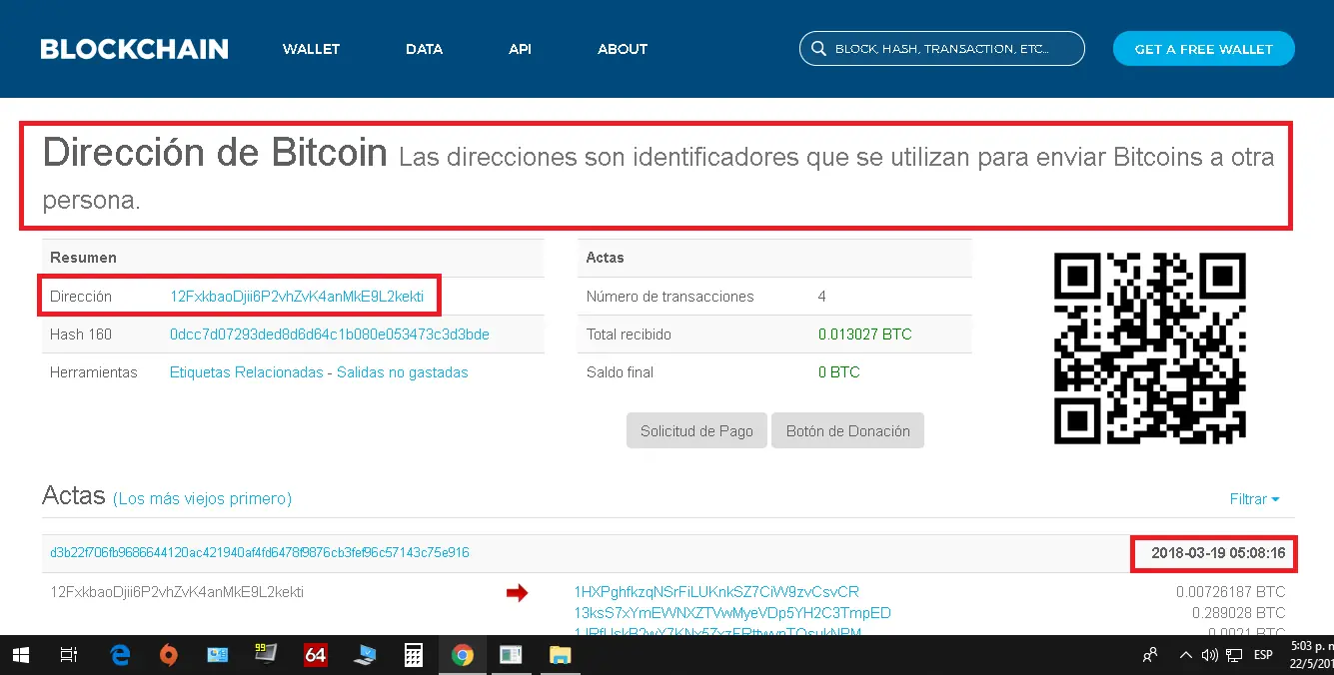1334x675 pixels.
Task: Click the address QR code image
Action: pos(1150,348)
